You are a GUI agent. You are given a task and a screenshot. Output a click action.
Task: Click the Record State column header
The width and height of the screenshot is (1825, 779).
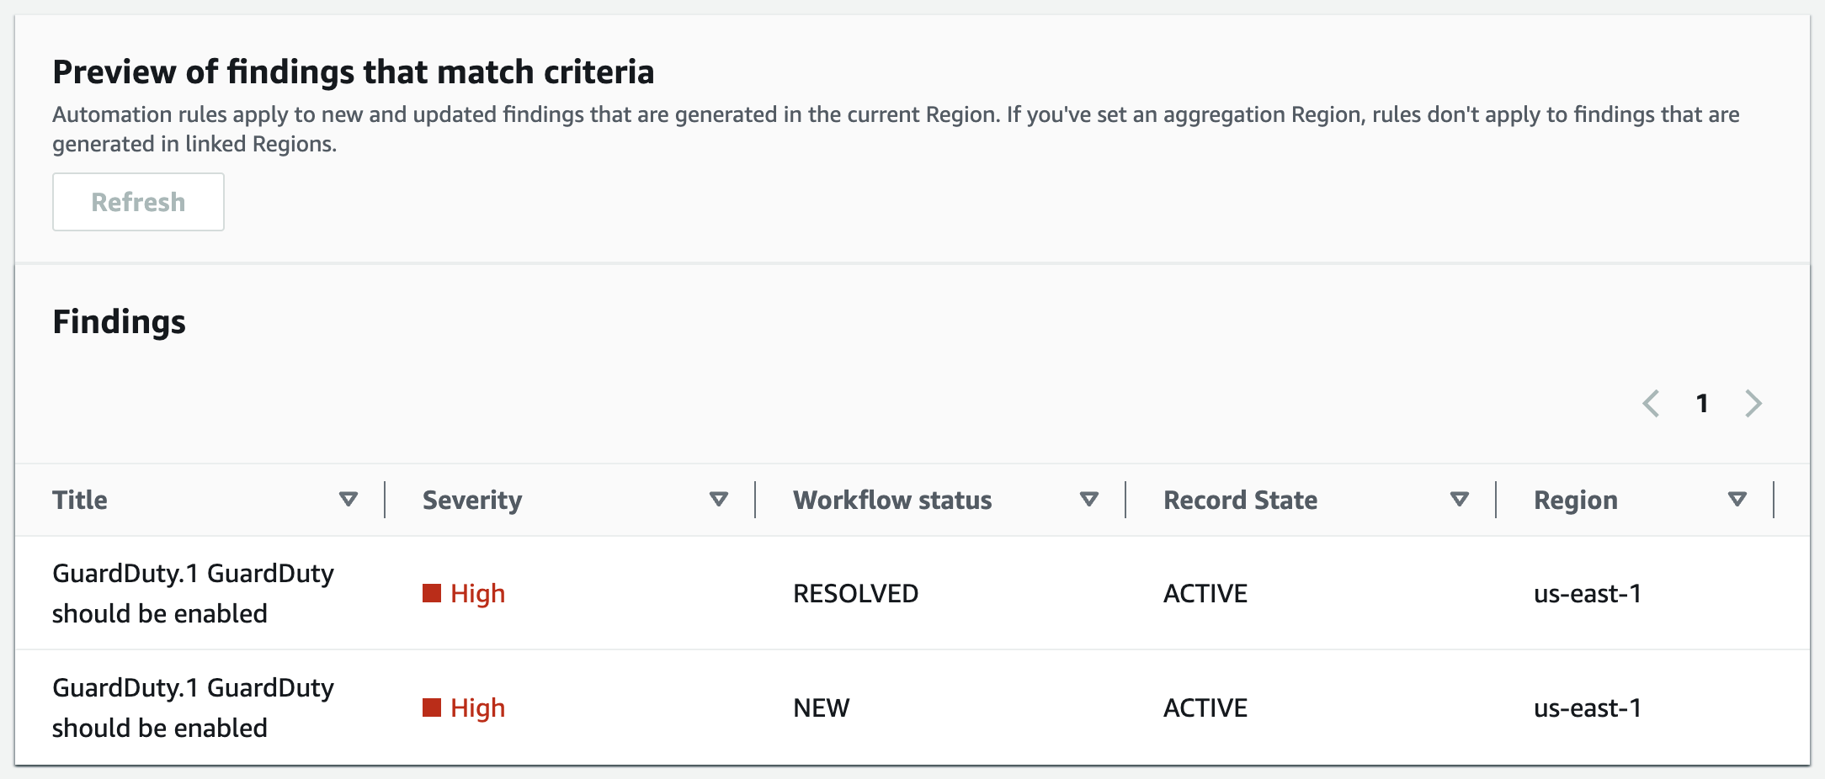(1240, 500)
